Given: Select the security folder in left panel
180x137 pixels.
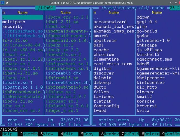Looking at the screenshot, I should (x=12, y=27).
